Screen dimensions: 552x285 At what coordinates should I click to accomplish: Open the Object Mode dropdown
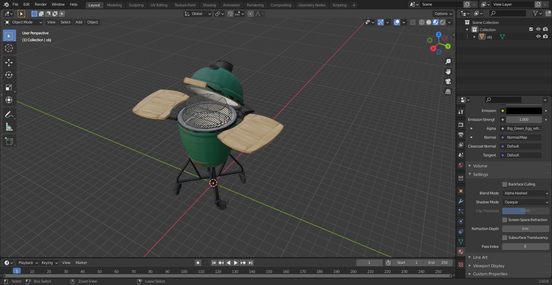tap(23, 22)
